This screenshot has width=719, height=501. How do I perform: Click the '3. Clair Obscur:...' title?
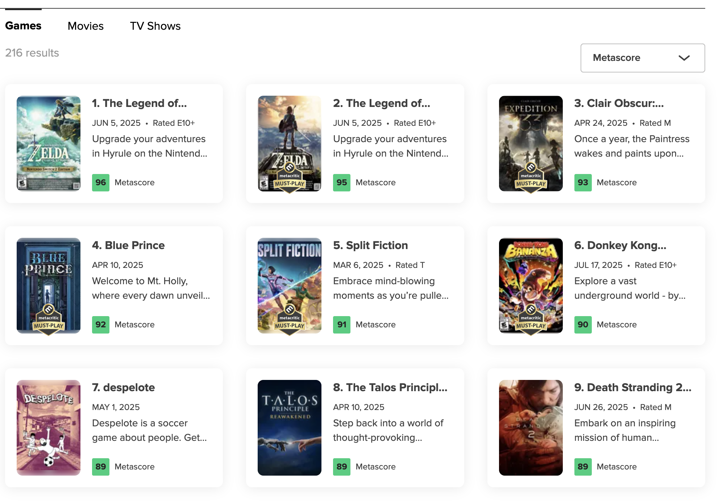(x=619, y=103)
